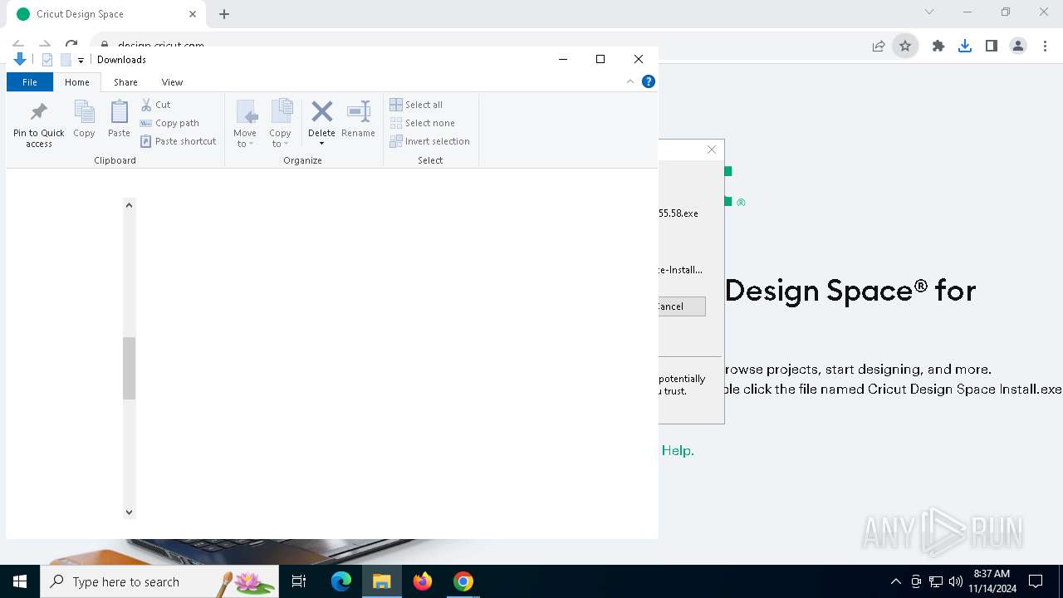Click the Downloads blue arrow title icon
Screen dimensions: 1063x598
coord(20,59)
